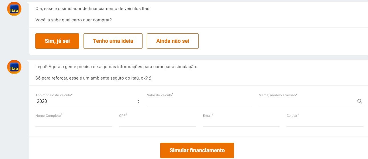Click the CPF input field
368x159 pixels.
point(157,122)
